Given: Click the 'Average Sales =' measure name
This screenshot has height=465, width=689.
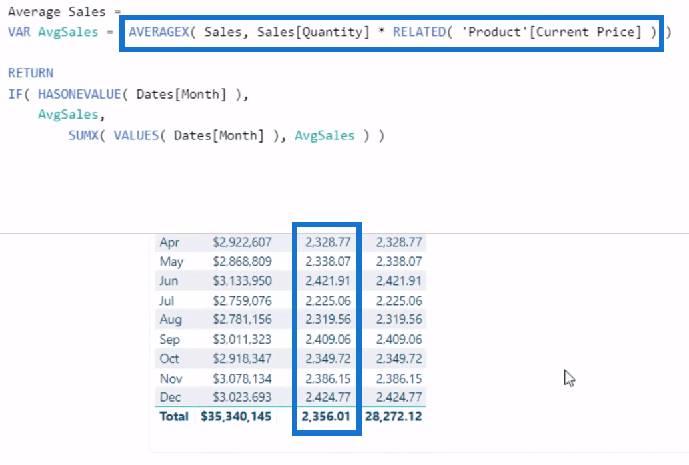Looking at the screenshot, I should 65,12.
